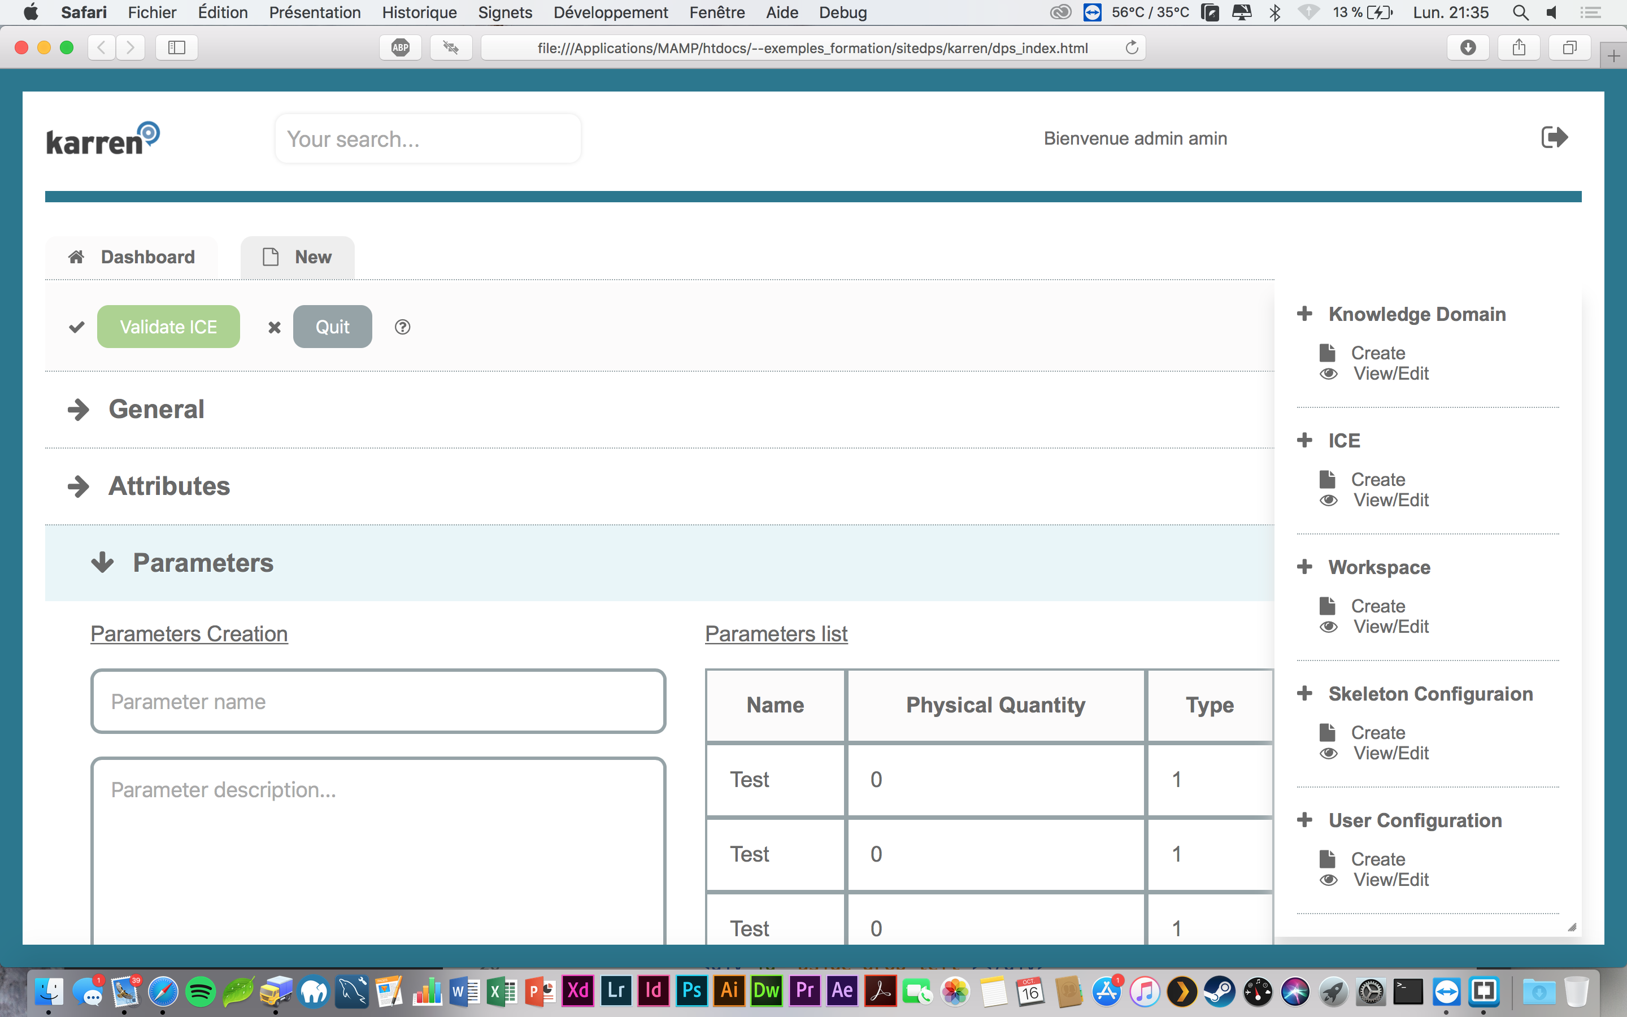
Task: Open Dreamweaver from the Dock
Action: click(x=767, y=991)
